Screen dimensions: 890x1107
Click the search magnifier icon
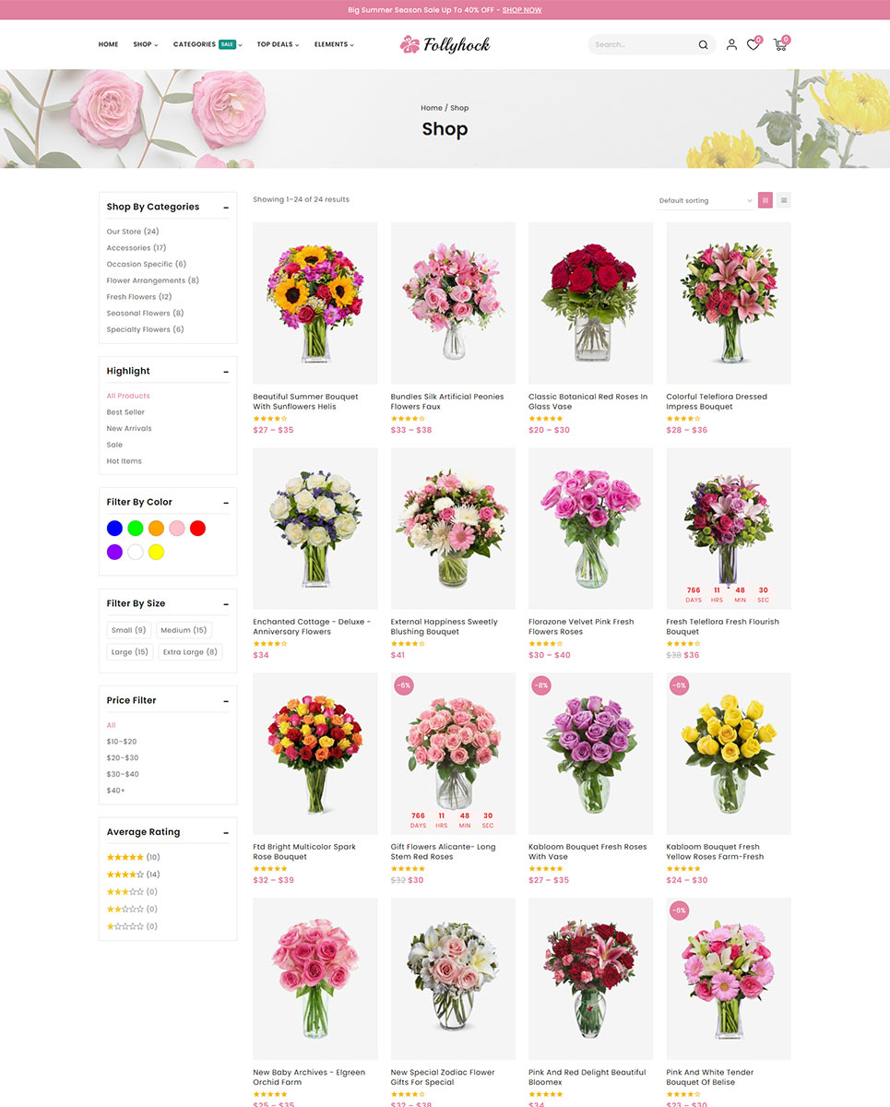pyautogui.click(x=703, y=44)
